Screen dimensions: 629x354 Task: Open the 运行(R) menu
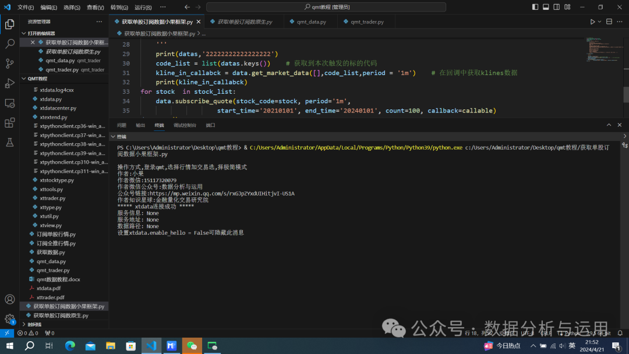143,7
